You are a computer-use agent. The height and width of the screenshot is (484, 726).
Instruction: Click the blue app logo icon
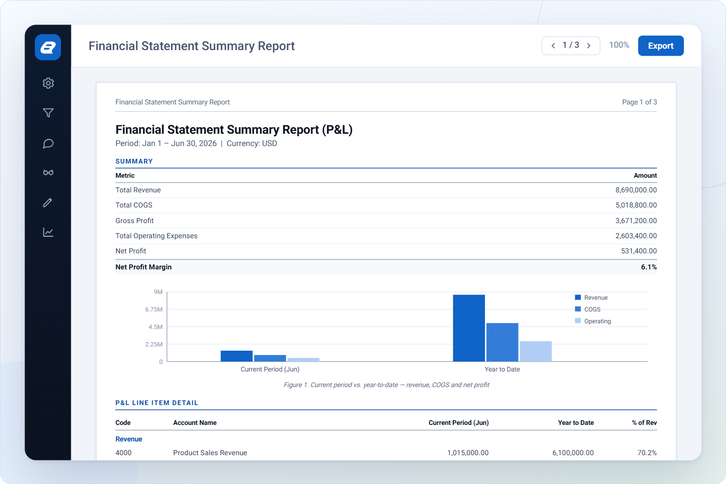pyautogui.click(x=48, y=47)
